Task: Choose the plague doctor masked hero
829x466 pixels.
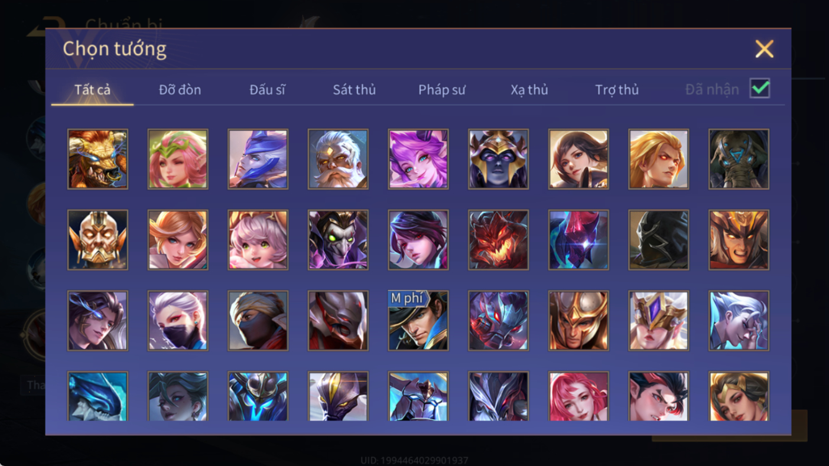Action: point(338,240)
